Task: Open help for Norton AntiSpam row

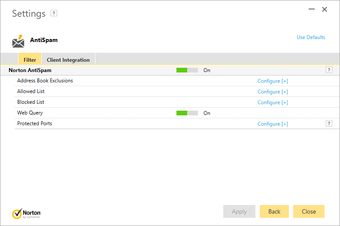Action: 329,70
